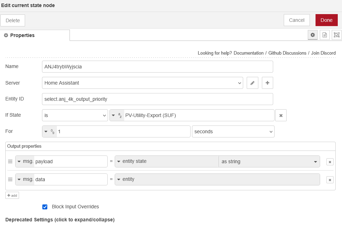Click into the Entity ID field
Image resolution: width=342 pixels, height=227 pixels.
pos(157,99)
